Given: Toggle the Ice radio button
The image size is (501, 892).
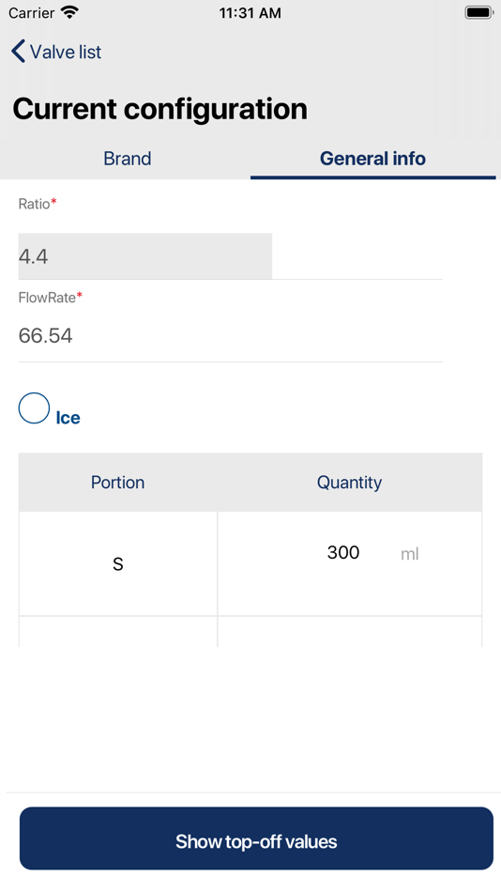Looking at the screenshot, I should 34,408.
